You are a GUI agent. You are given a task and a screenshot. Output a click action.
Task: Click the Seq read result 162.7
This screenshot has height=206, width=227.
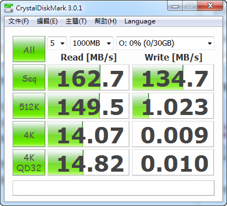click(88, 77)
